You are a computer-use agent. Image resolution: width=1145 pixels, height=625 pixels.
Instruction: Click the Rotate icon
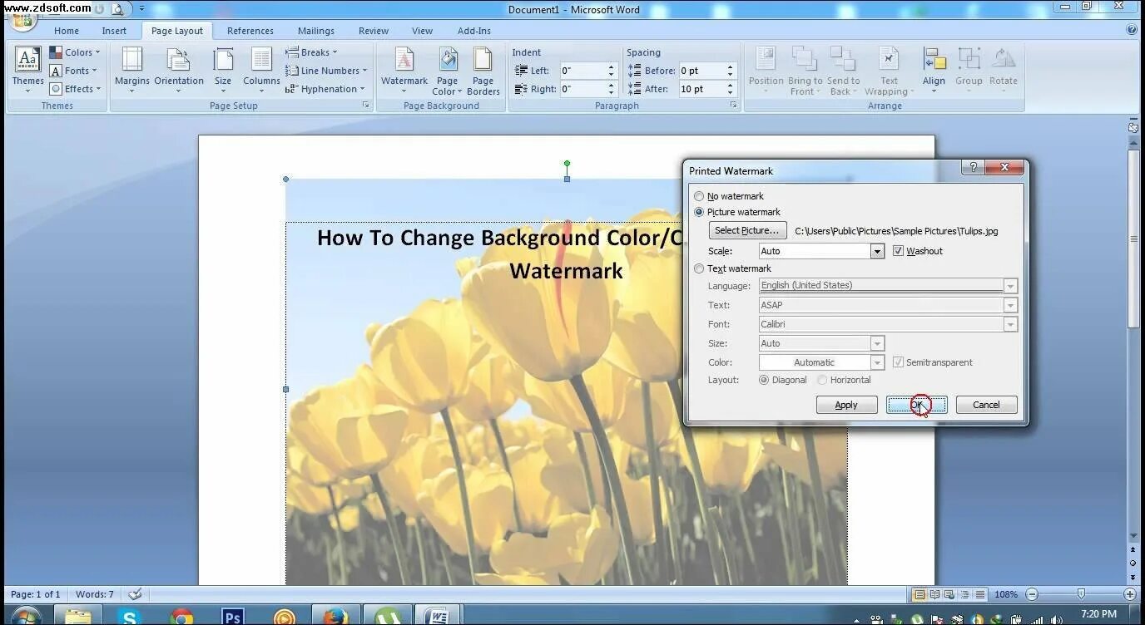coord(1004,70)
